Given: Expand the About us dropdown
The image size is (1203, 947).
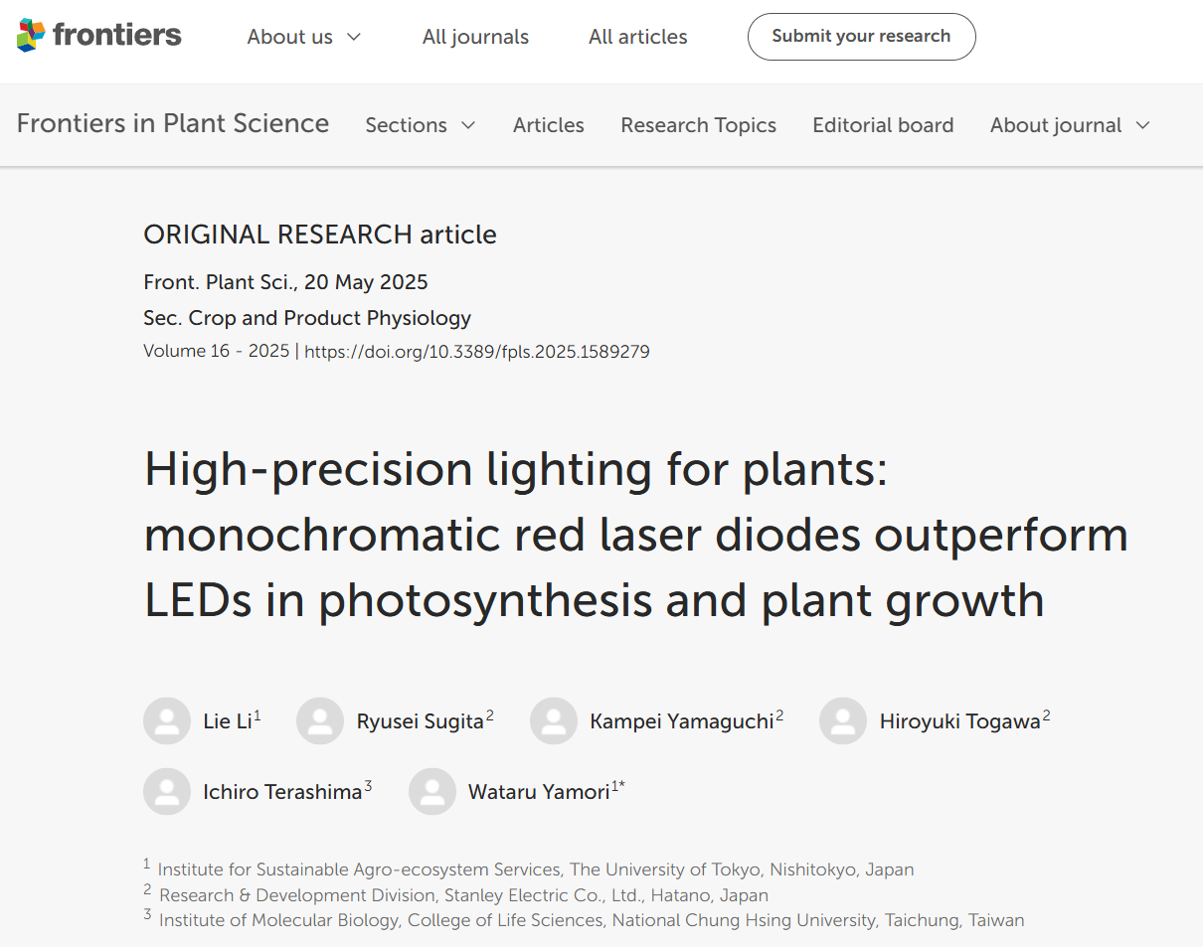Looking at the screenshot, I should pos(304,37).
